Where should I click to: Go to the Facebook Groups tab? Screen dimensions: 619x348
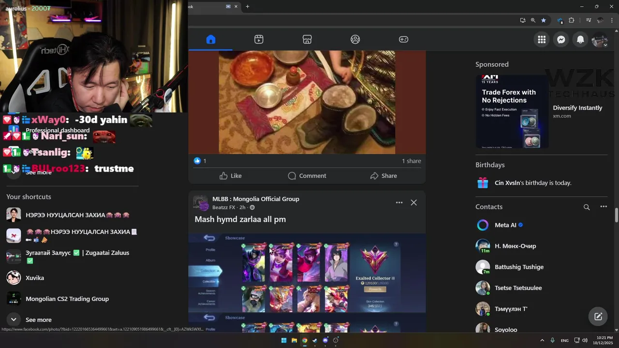point(355,39)
